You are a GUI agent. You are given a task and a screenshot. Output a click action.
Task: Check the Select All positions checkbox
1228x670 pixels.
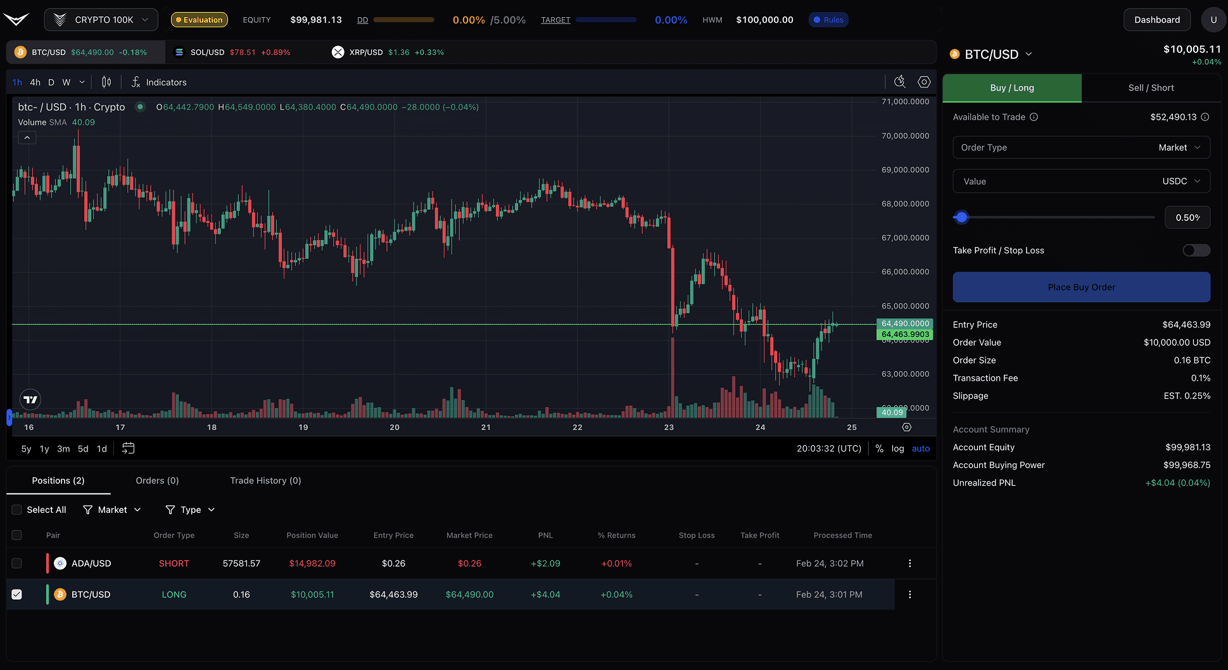16,509
